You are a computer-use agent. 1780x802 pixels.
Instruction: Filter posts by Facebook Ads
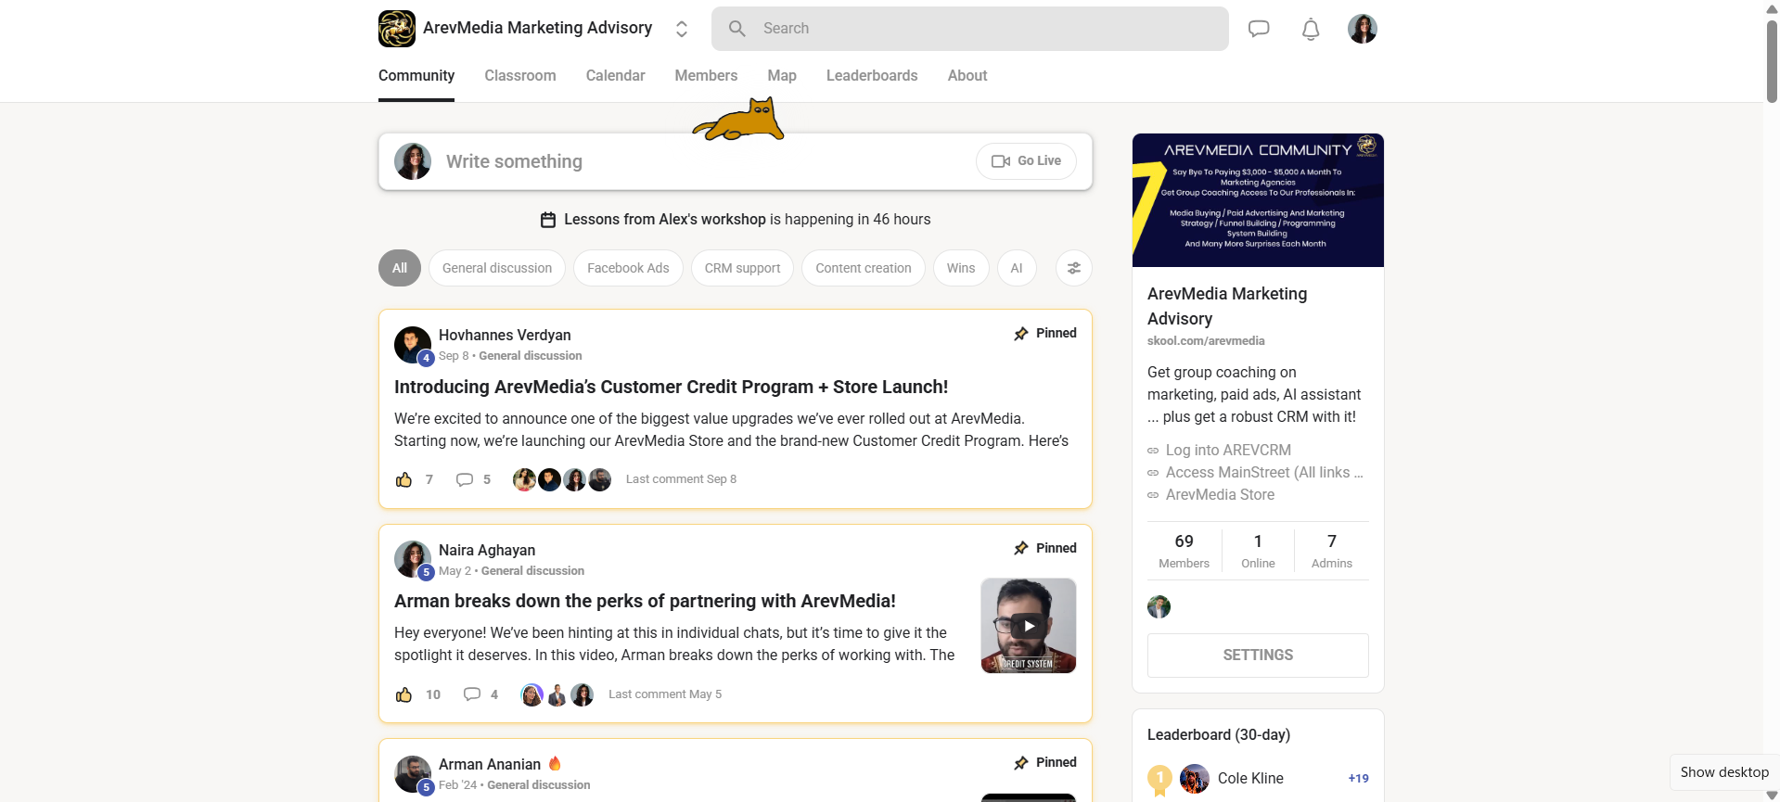tap(628, 268)
